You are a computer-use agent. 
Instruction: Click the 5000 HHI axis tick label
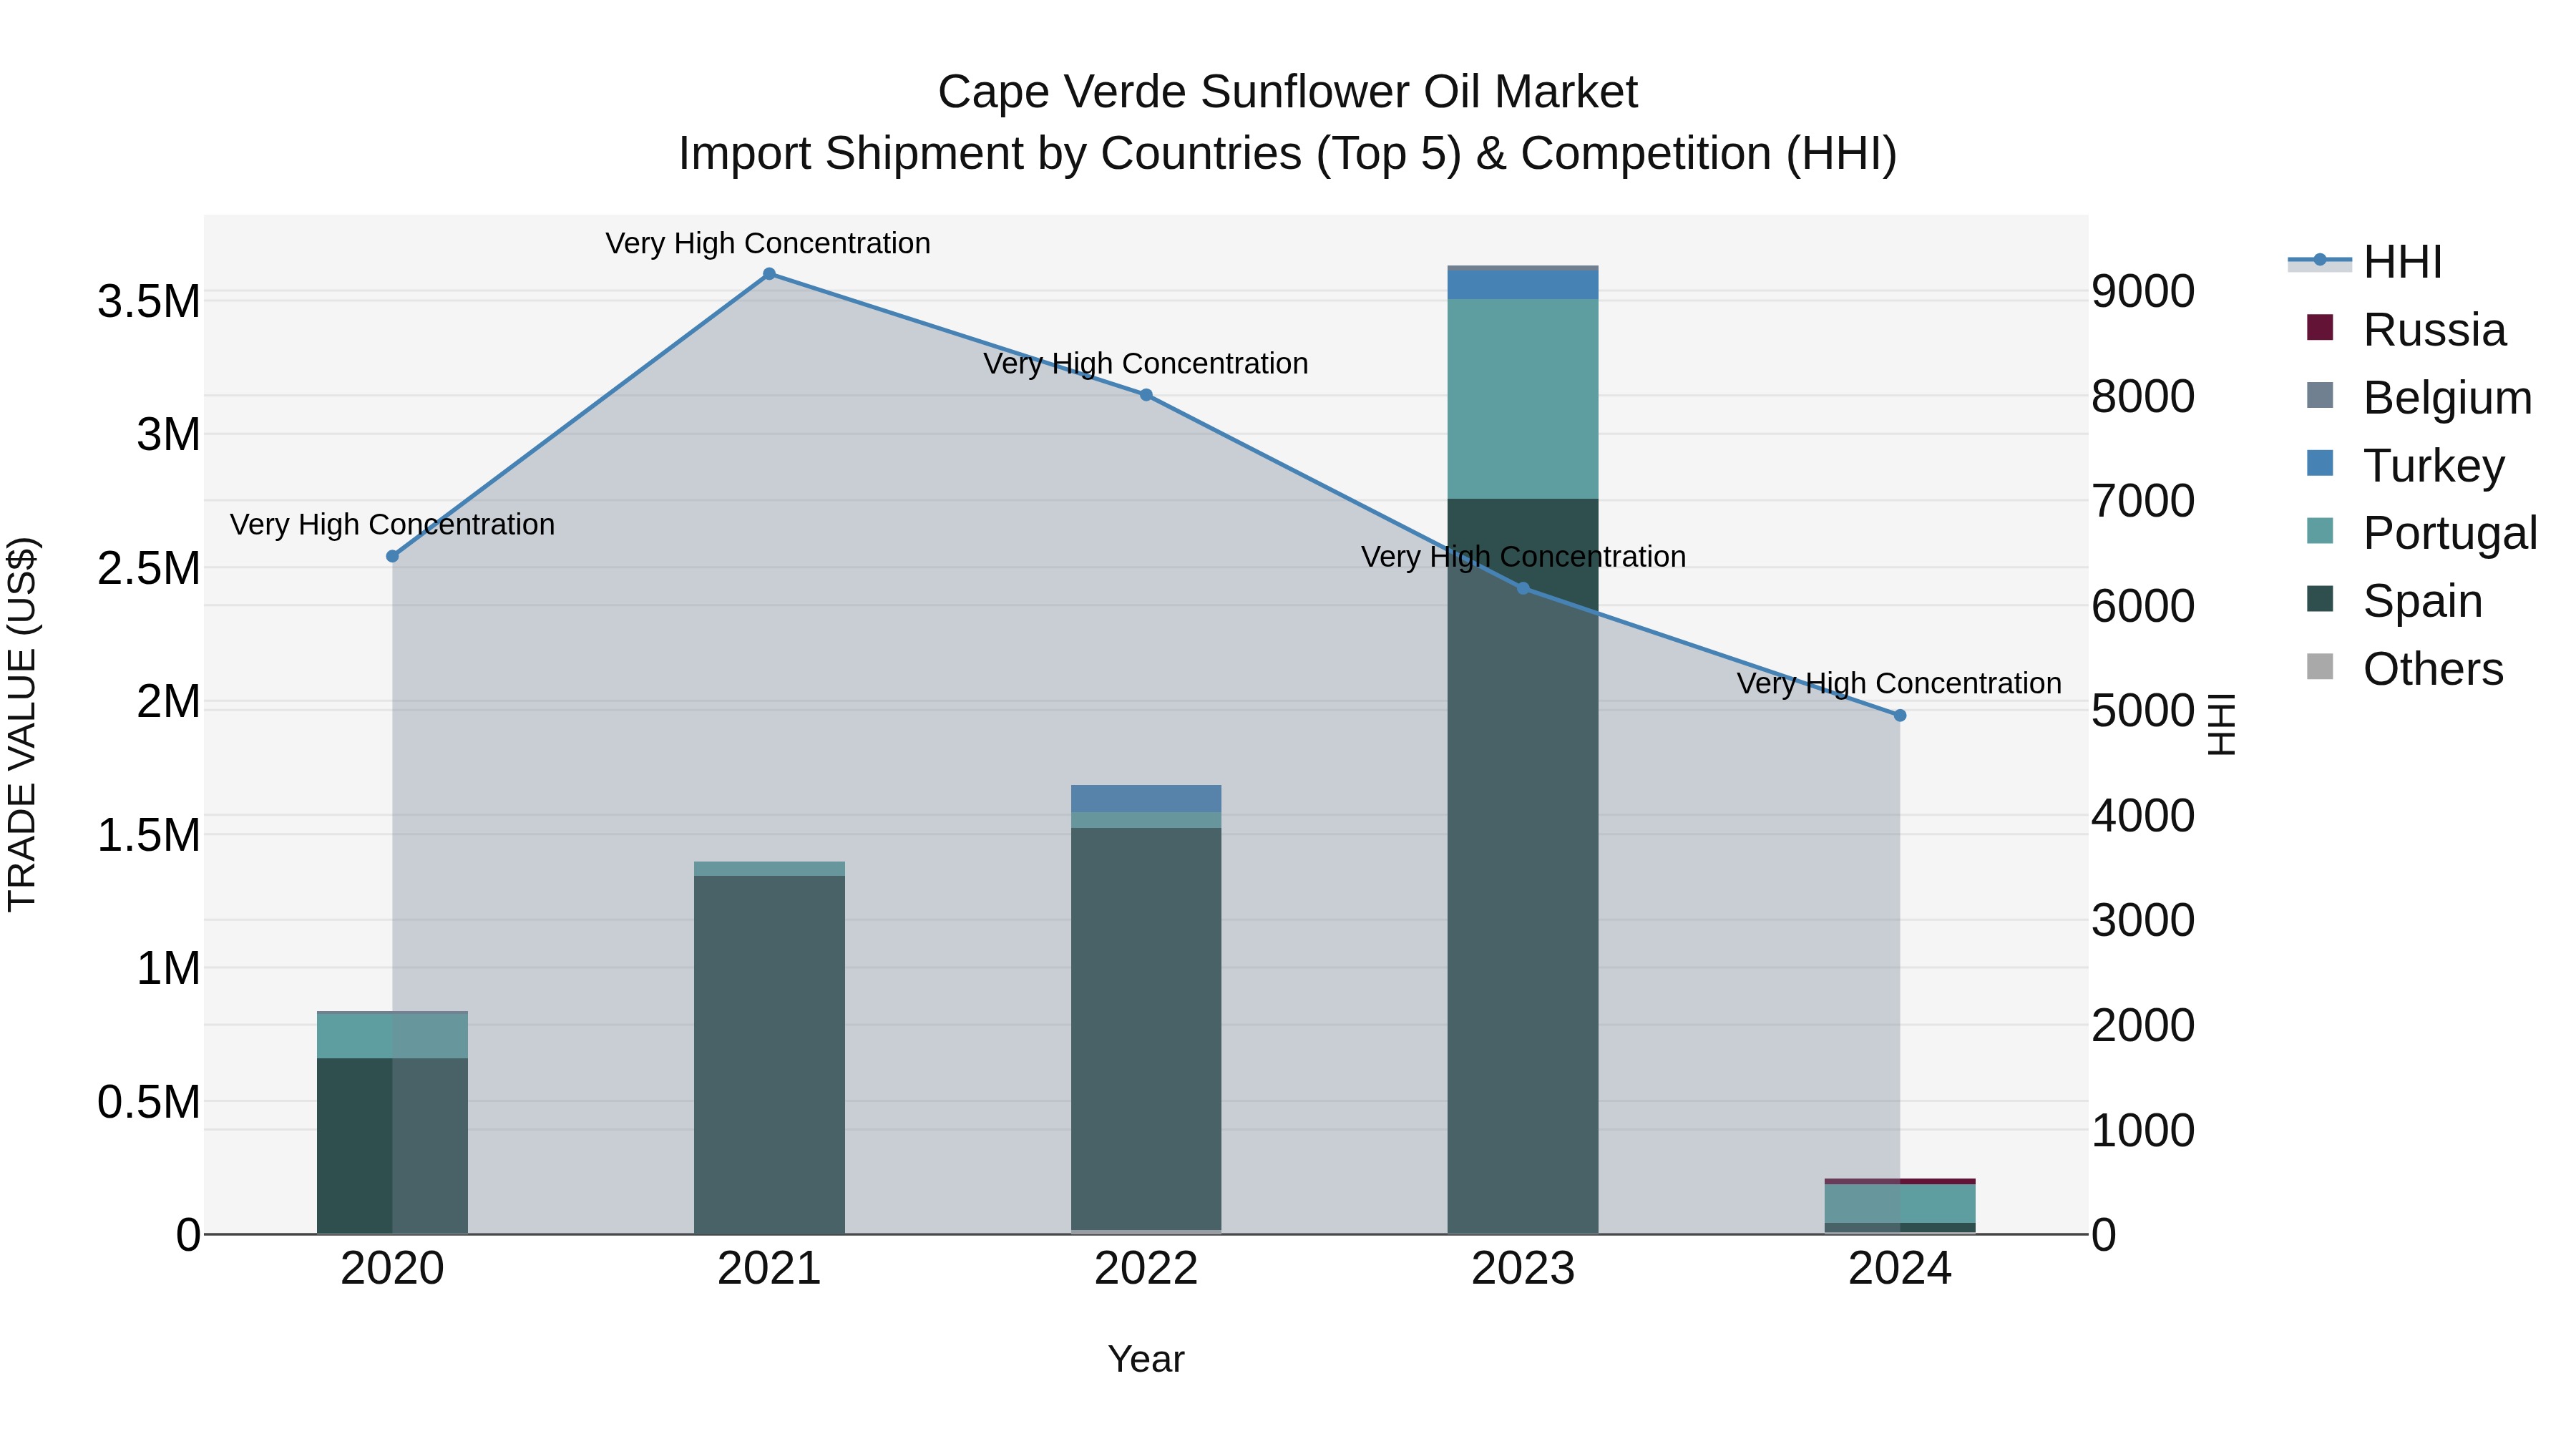point(2143,711)
